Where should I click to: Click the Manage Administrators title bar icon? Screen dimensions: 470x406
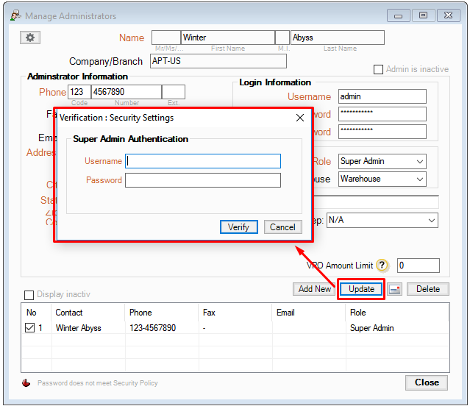tap(14, 15)
